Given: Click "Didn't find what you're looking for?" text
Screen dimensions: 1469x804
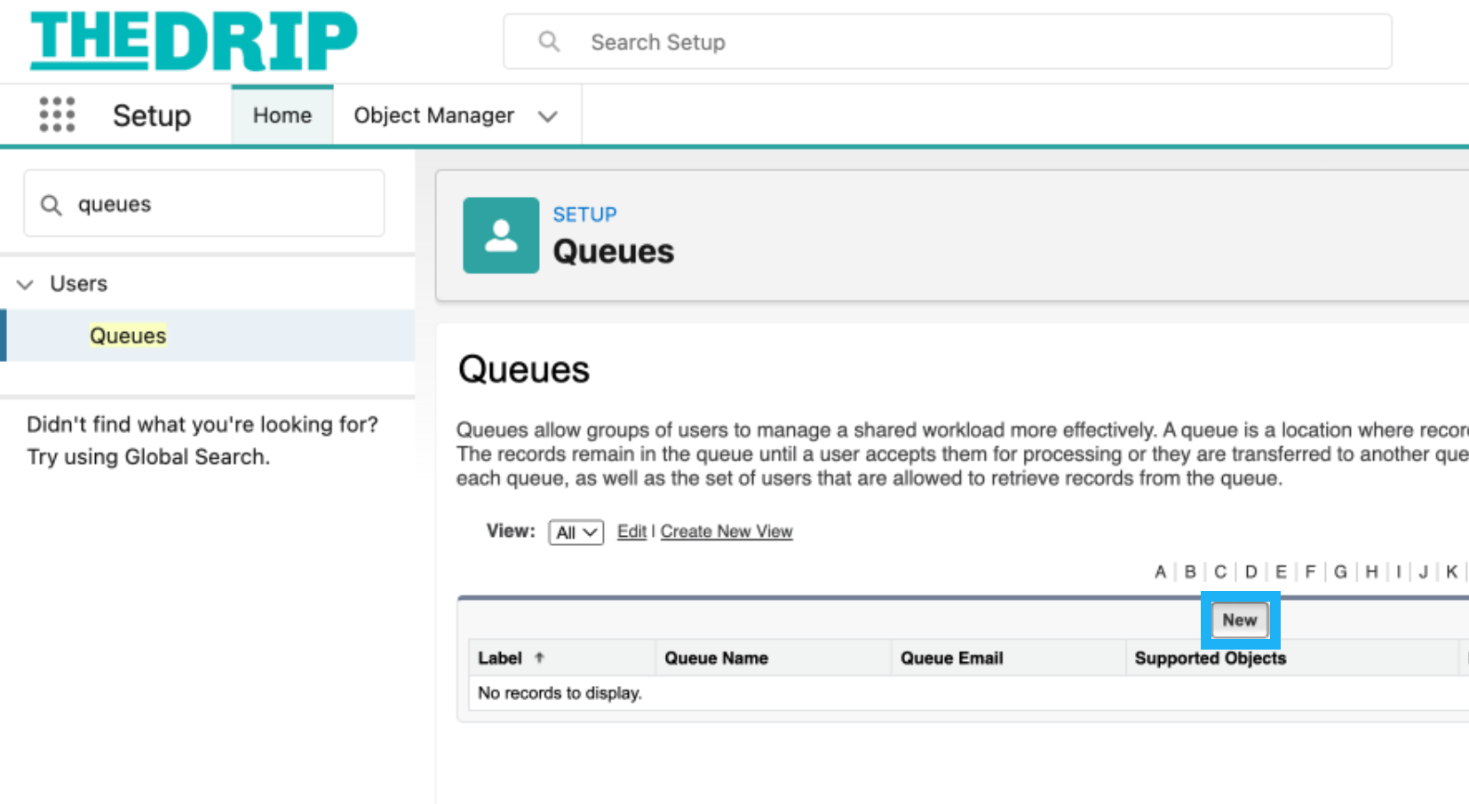Looking at the screenshot, I should click(202, 424).
